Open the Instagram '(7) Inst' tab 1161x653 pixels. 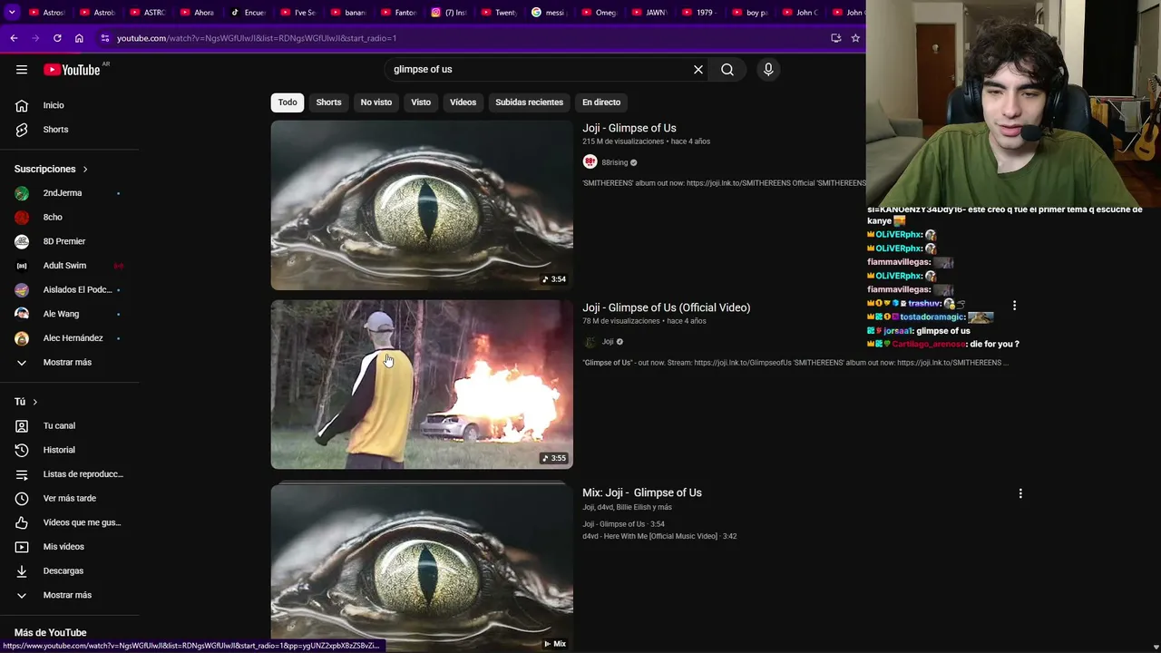(x=448, y=13)
